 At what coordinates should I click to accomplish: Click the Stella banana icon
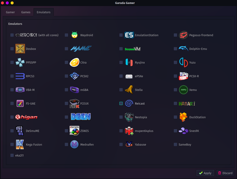pos(129,89)
